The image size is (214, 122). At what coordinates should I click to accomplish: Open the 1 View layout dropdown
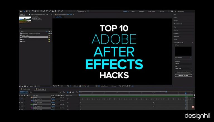[115, 86]
